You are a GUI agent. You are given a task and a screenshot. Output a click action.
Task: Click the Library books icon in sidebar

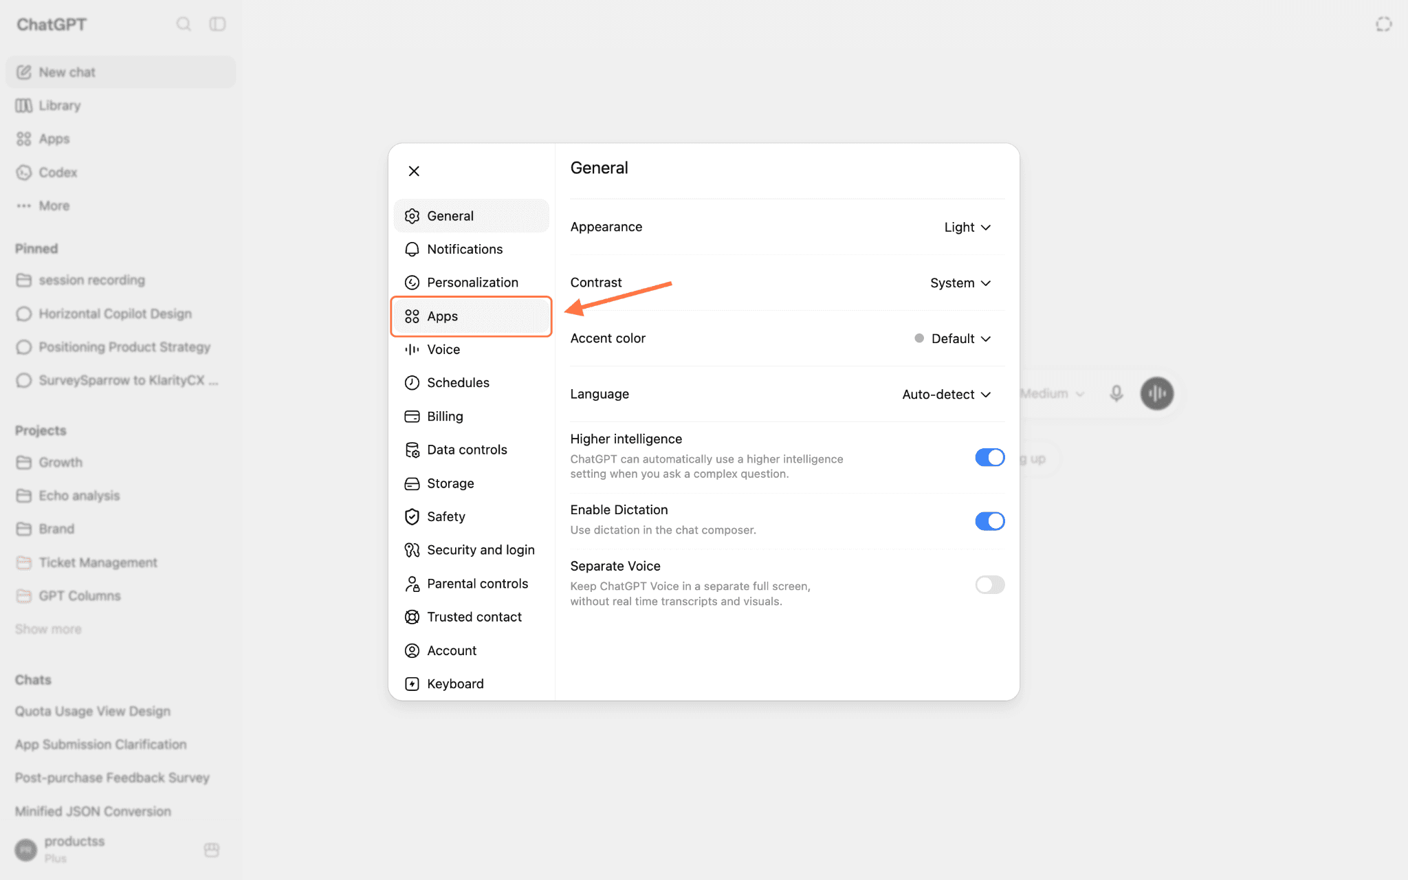pos(24,106)
